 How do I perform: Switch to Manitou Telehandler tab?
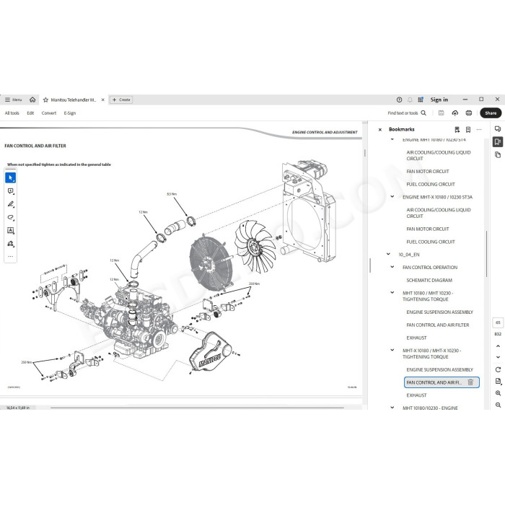[74, 100]
